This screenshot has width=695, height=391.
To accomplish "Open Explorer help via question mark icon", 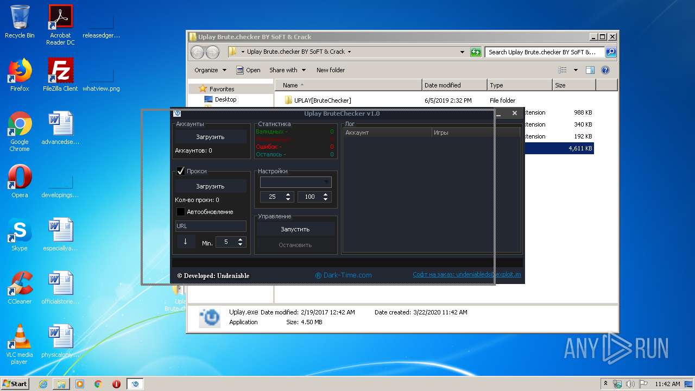I will coord(605,70).
